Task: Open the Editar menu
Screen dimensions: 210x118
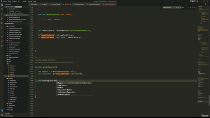Action: [10, 1]
